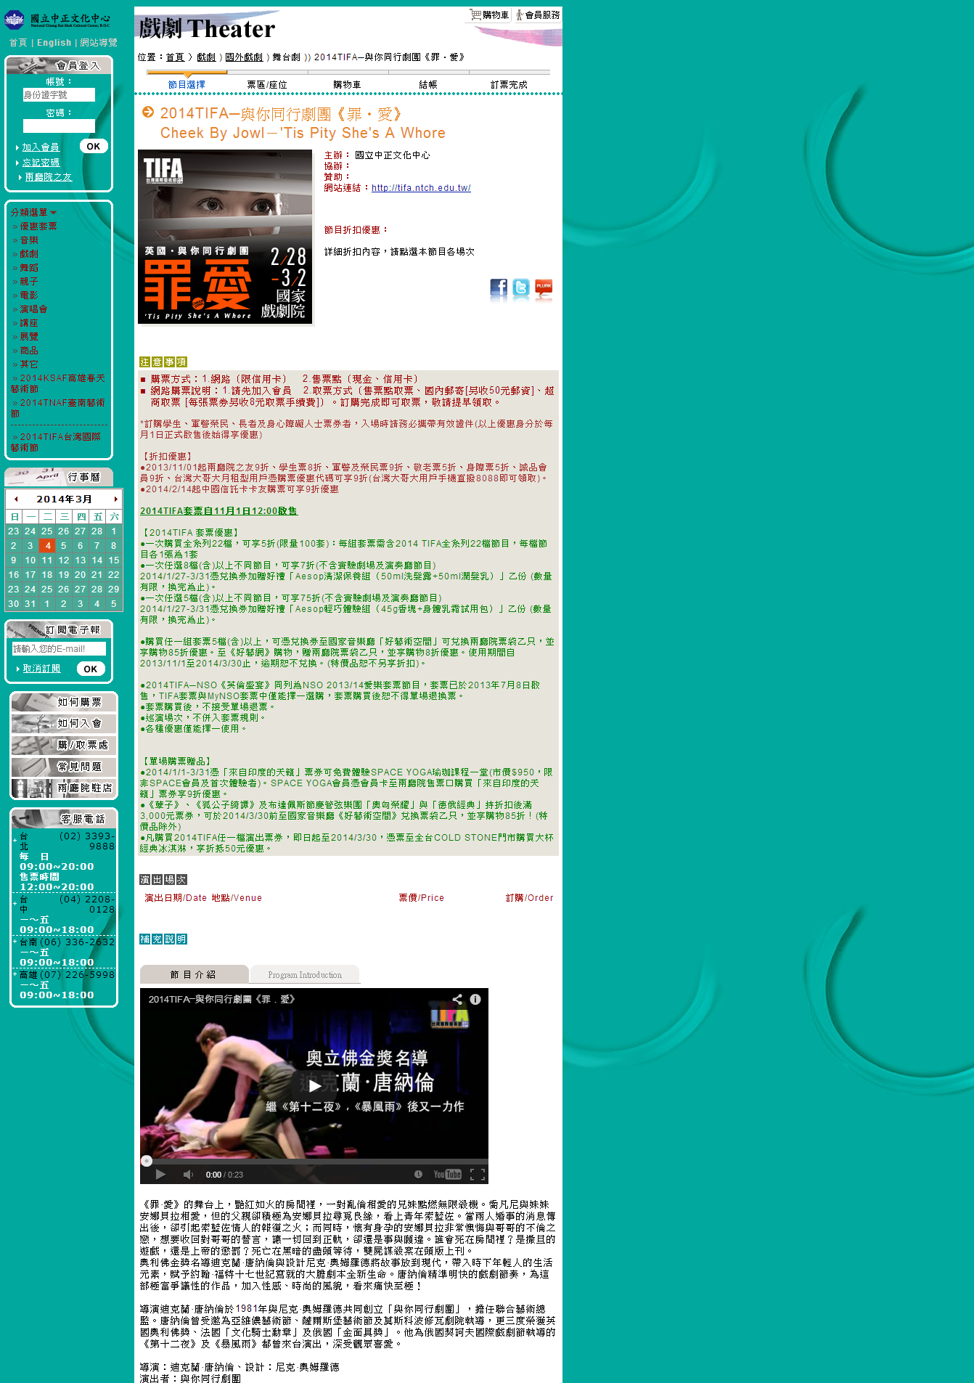Click the watch later clock icon
974x1383 pixels.
(x=418, y=1174)
